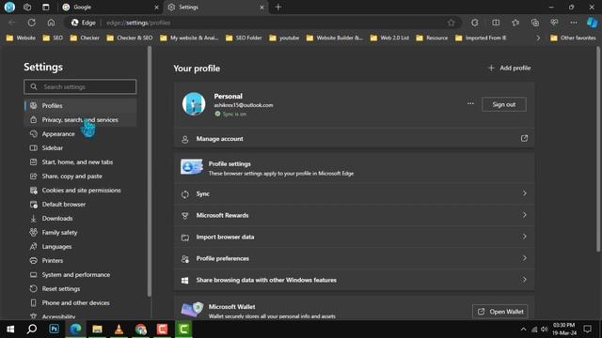
Task: Expand Microsoft Rewards row
Action: 354,215
